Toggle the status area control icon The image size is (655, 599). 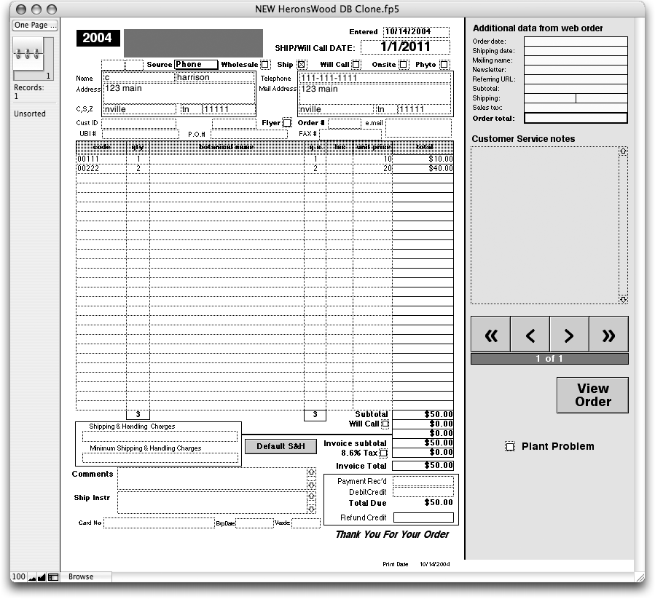pyautogui.click(x=53, y=577)
